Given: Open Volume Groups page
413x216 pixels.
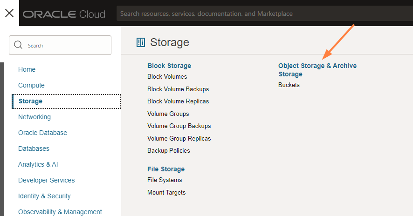Looking at the screenshot, I should (168, 114).
